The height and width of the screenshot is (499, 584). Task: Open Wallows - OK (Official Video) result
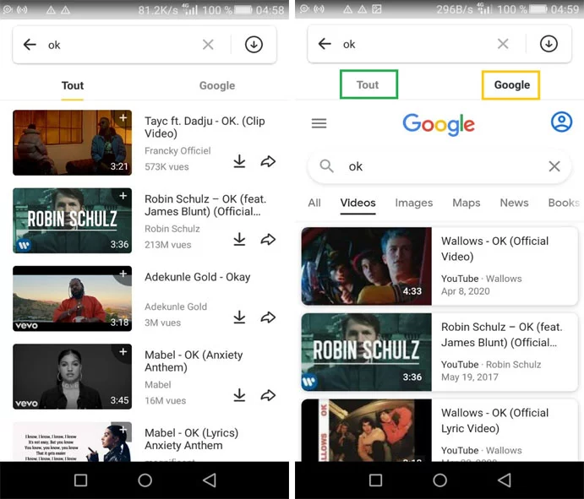pyautogui.click(x=439, y=266)
